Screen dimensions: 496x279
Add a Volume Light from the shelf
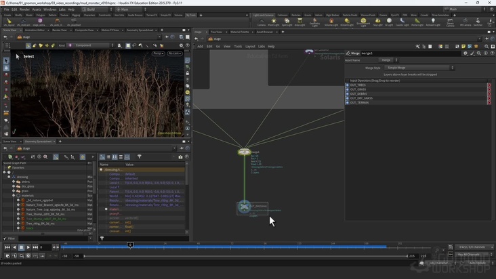331,22
